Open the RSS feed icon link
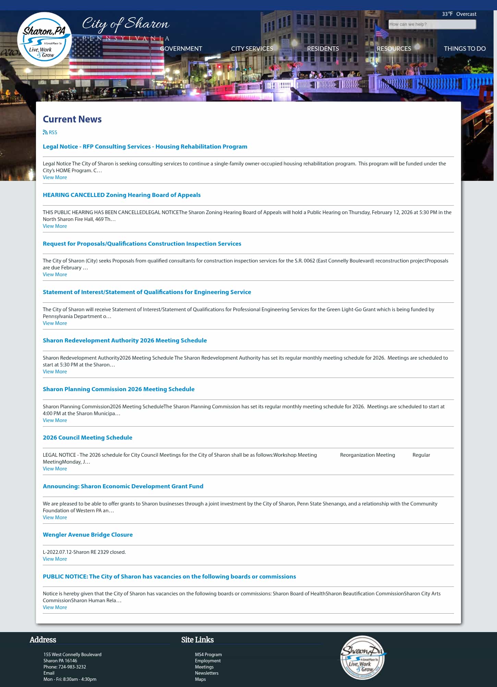 pyautogui.click(x=50, y=132)
